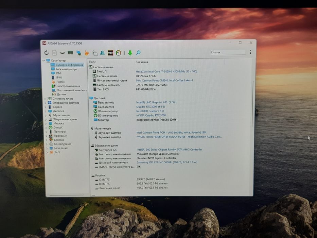This screenshot has height=238, width=317.
Task: Expand the Мережа tree node
Action: point(46,123)
